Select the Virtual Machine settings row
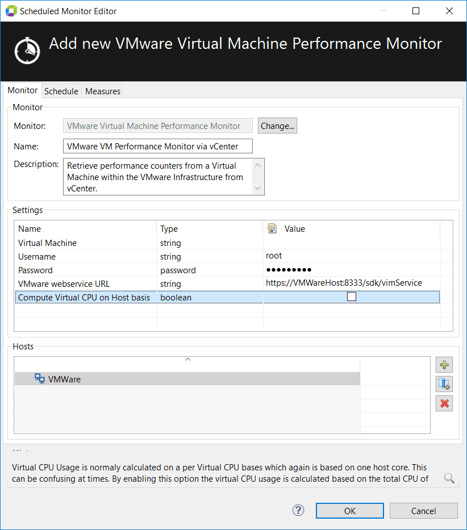This screenshot has height=530, width=467. [x=227, y=243]
